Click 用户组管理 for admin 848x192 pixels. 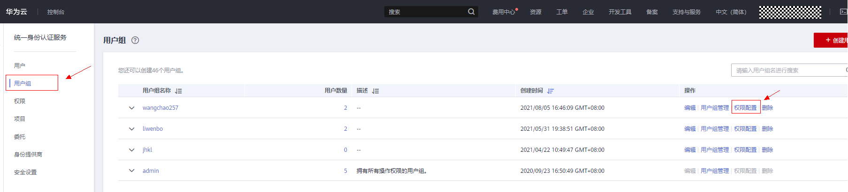pos(715,171)
